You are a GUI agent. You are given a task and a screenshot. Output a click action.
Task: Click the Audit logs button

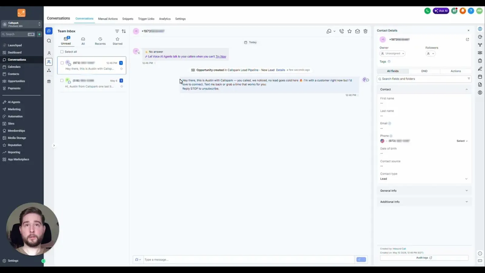(x=424, y=258)
